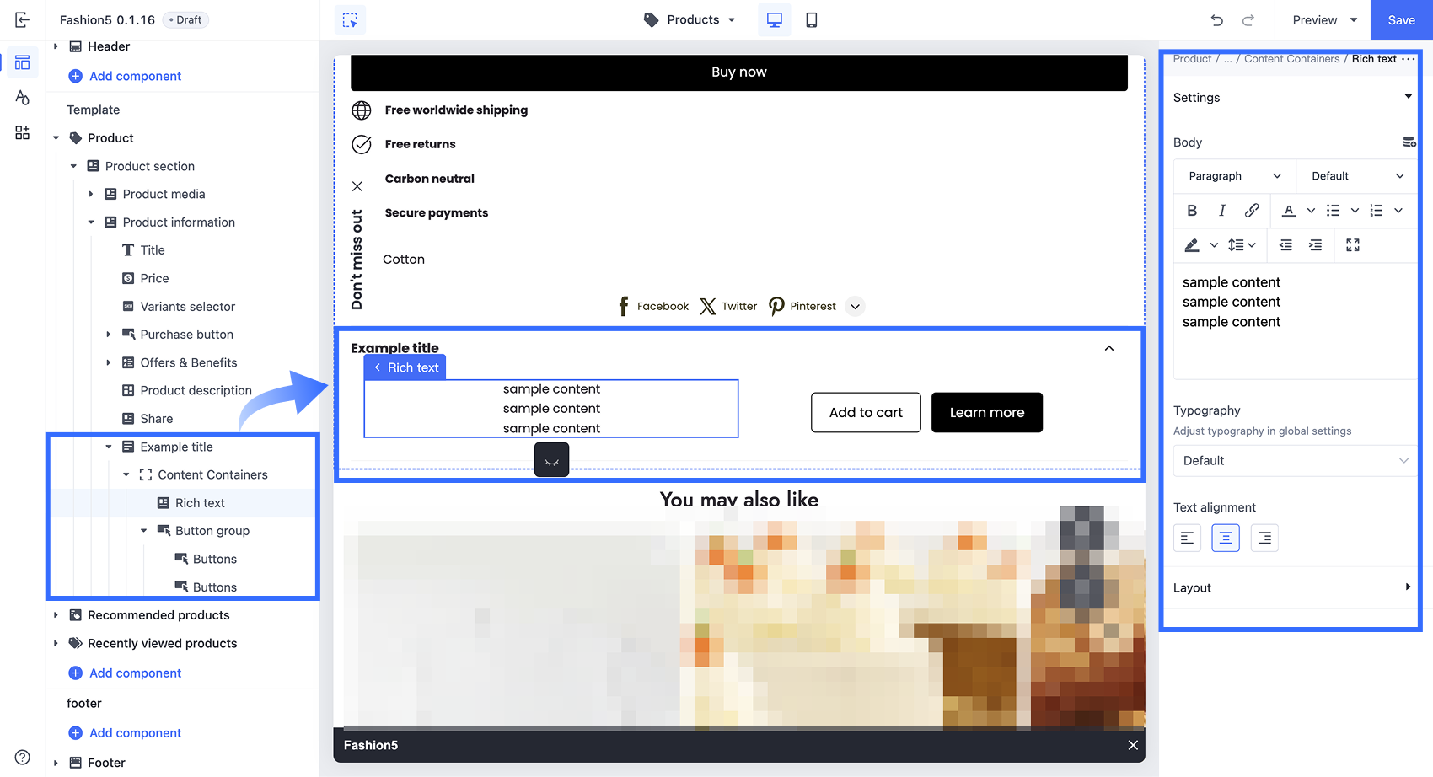The height and width of the screenshot is (777, 1433).
Task: Open the Typography Default dropdown
Action: [1295, 461]
